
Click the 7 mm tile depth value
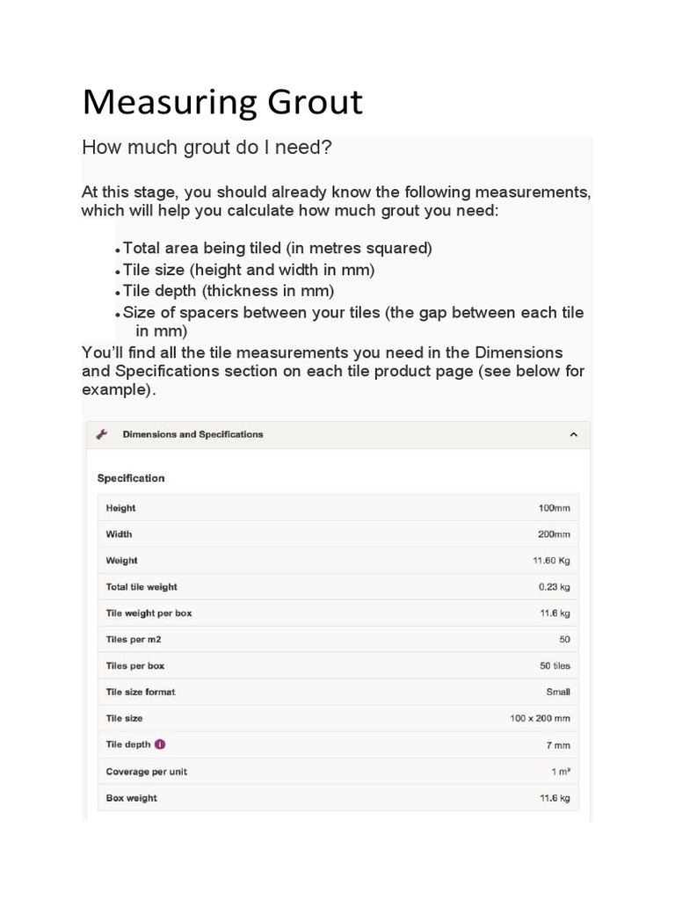click(557, 745)
